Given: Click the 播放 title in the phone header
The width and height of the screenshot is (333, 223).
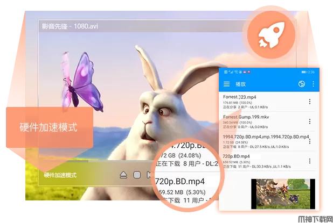Looking at the screenshot, I should pyautogui.click(x=241, y=84).
